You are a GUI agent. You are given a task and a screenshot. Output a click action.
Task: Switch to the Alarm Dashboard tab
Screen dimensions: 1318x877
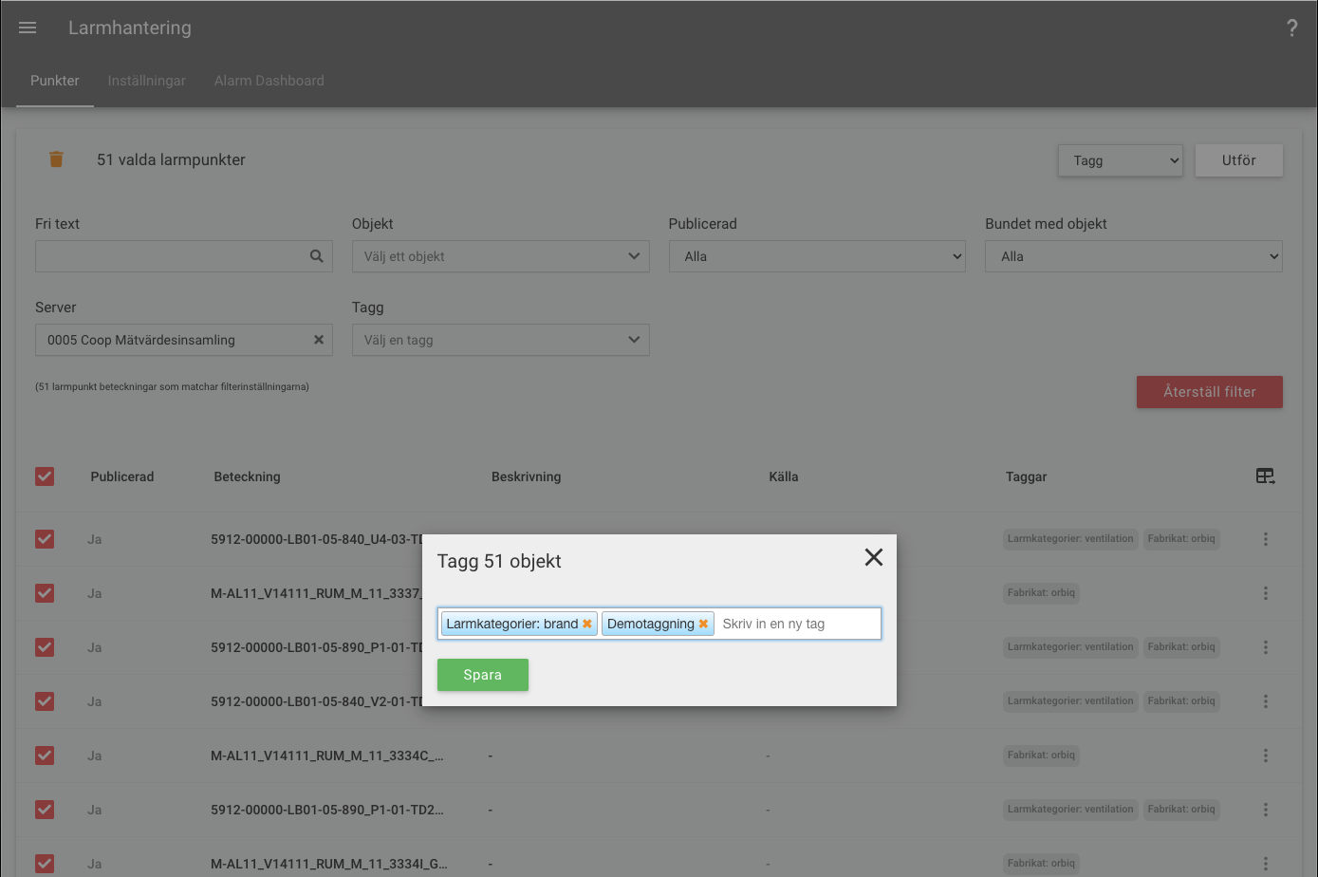269,81
